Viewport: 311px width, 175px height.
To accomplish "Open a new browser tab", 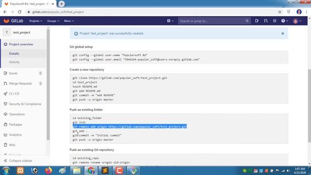I will tap(62, 4).
